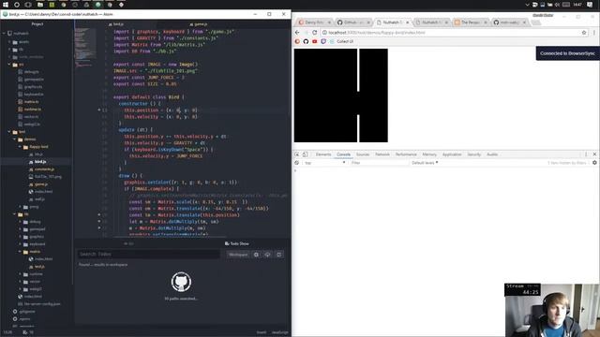Click the console Filter input field

[x=379, y=163]
